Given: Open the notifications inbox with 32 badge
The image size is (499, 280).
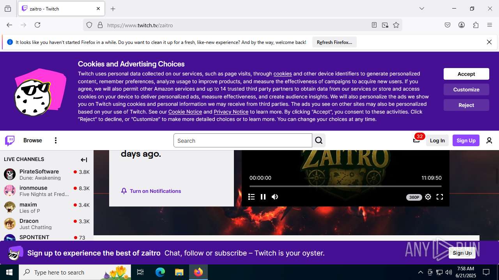Looking at the screenshot, I should [x=416, y=140].
